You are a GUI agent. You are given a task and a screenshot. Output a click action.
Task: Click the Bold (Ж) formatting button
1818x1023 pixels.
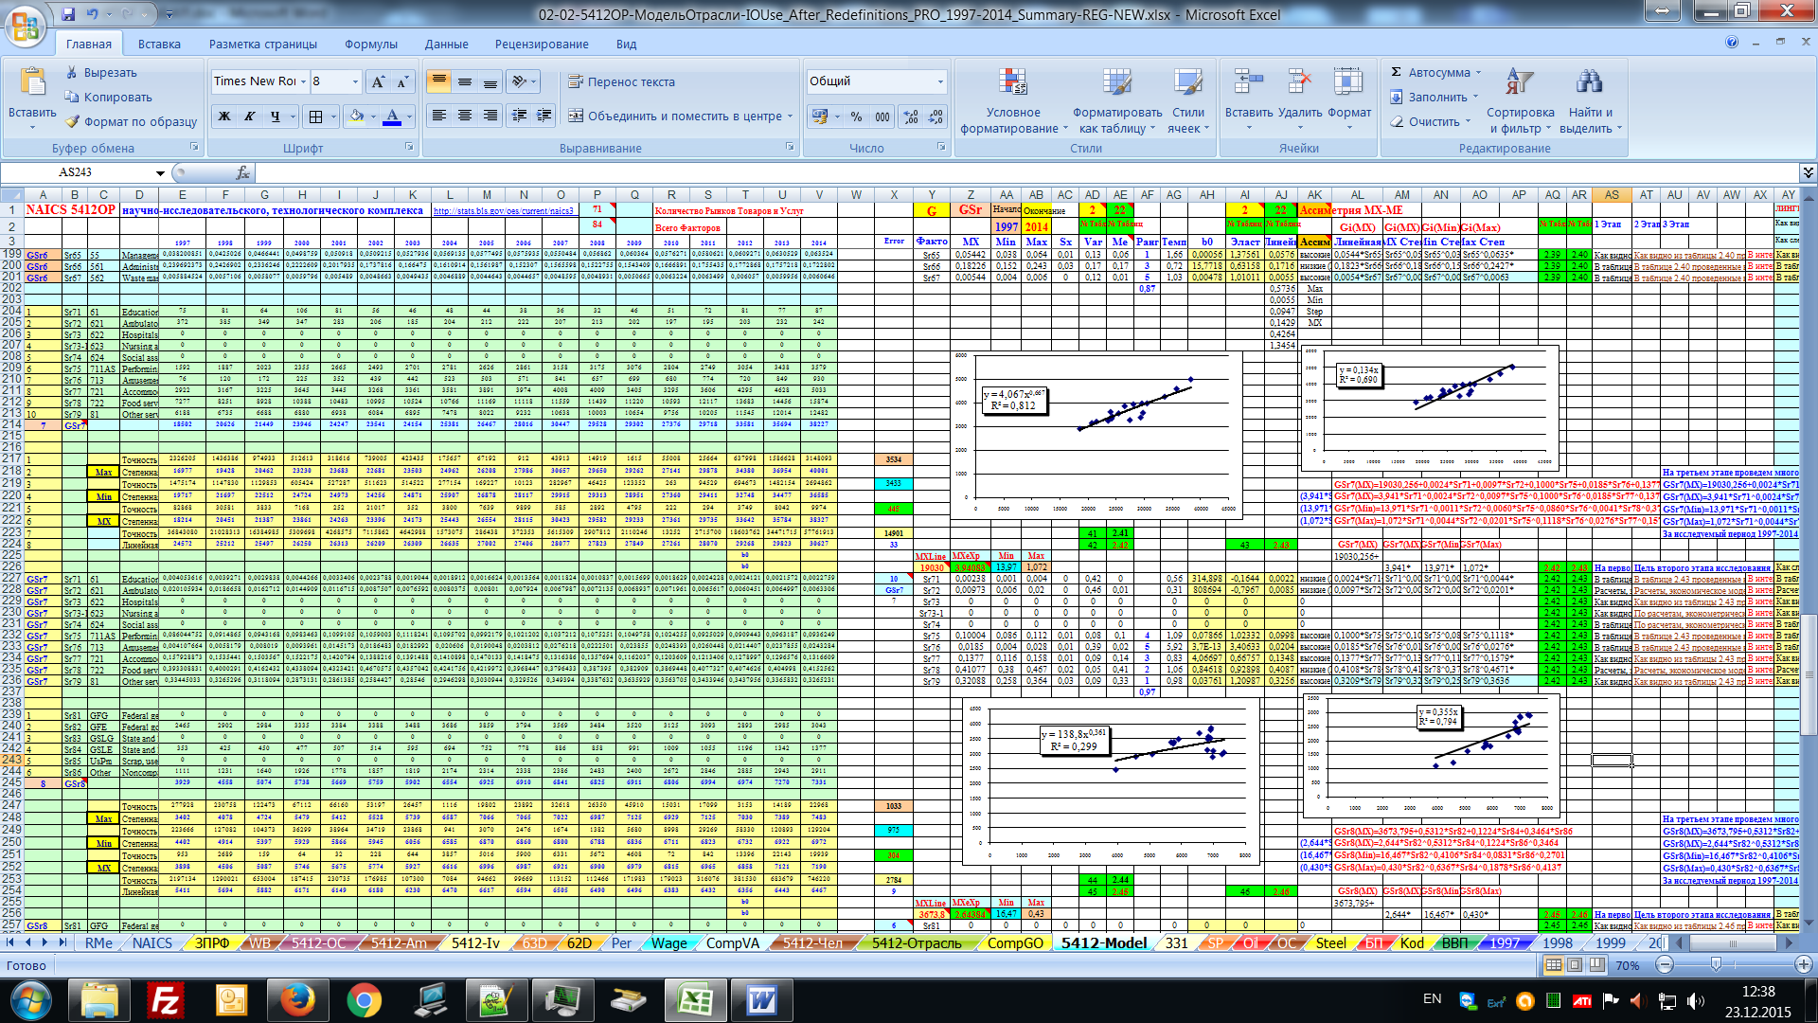point(224,117)
